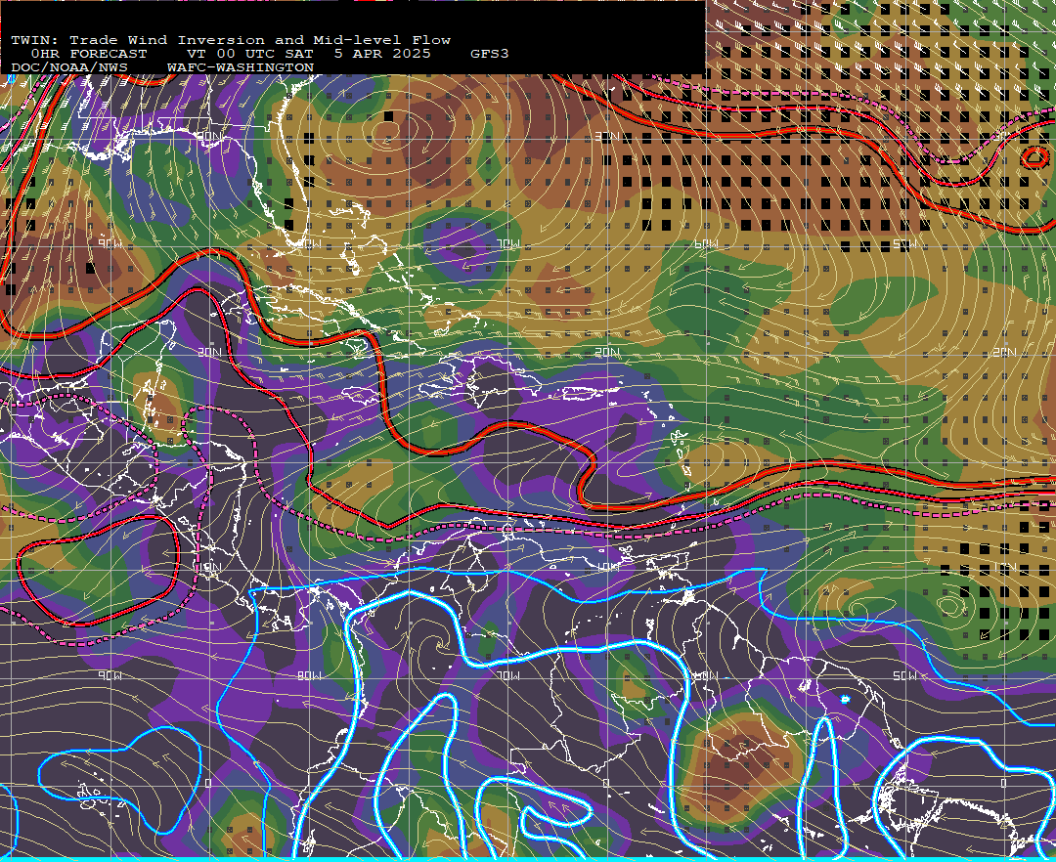1056x862 pixels.
Task: Select the "0HR FORECAST" header text
Action: click(x=89, y=54)
